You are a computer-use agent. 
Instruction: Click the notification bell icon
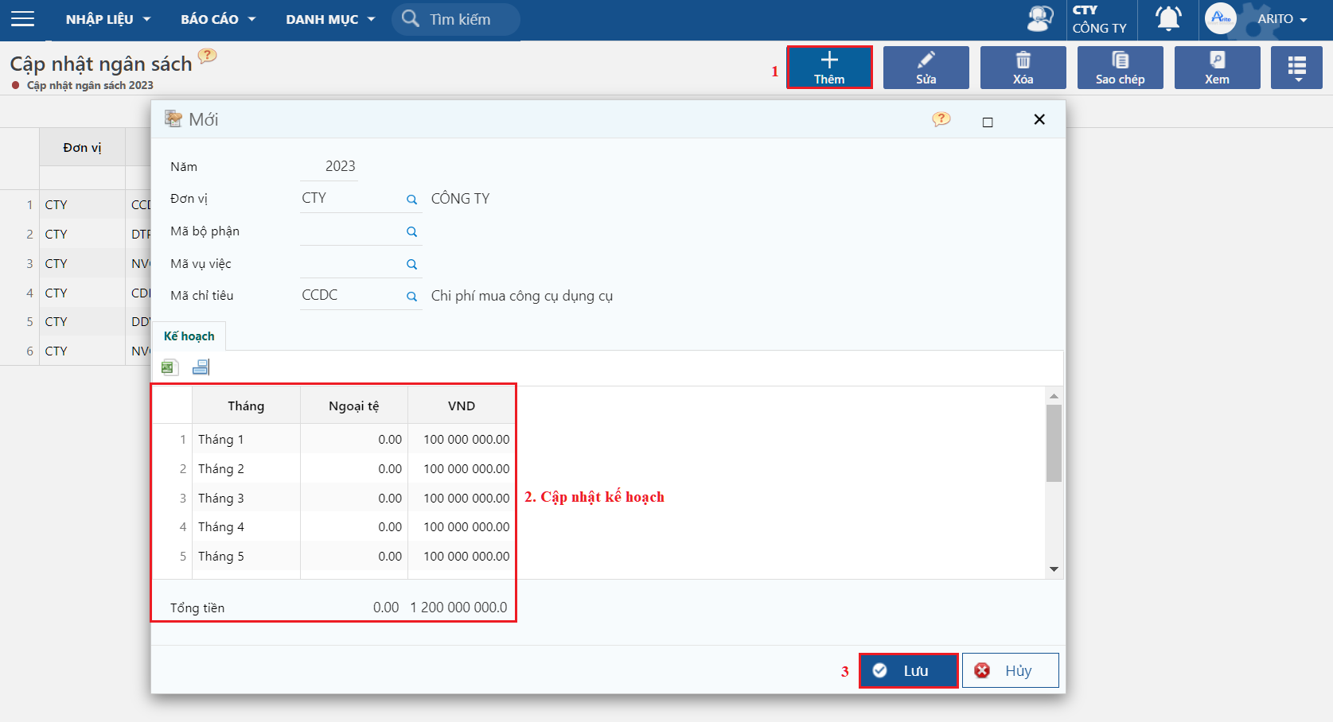pos(1167,19)
